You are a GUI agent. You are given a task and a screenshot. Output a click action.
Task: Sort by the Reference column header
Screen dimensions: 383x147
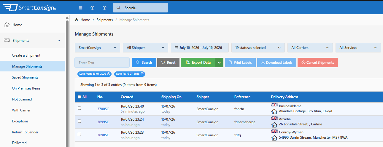pos(242,97)
